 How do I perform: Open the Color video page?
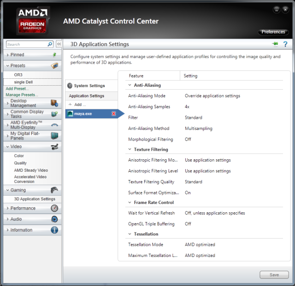[x=19, y=156]
